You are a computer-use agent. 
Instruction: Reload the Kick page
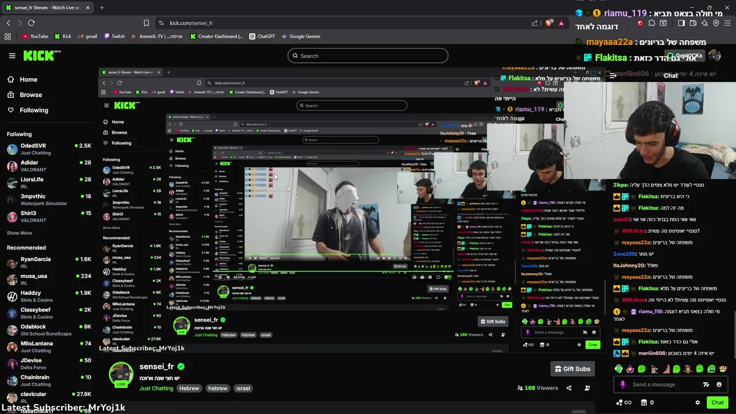point(31,23)
